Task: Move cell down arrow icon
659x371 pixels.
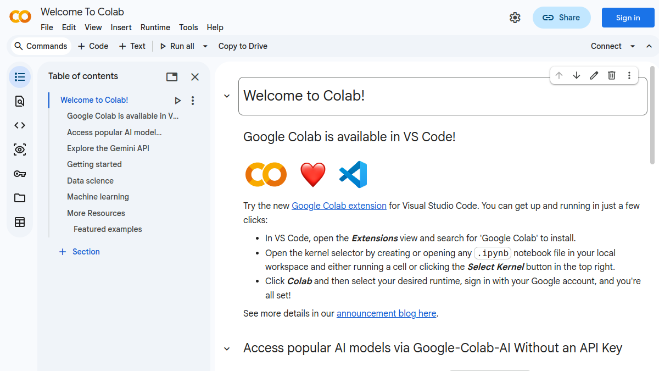Action: pos(577,75)
